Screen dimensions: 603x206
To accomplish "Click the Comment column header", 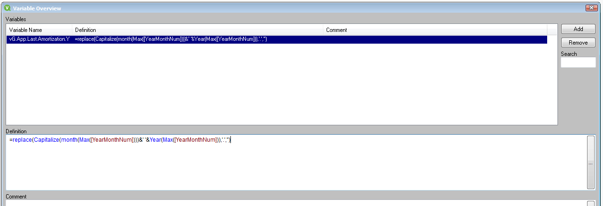I will click(x=435, y=30).
